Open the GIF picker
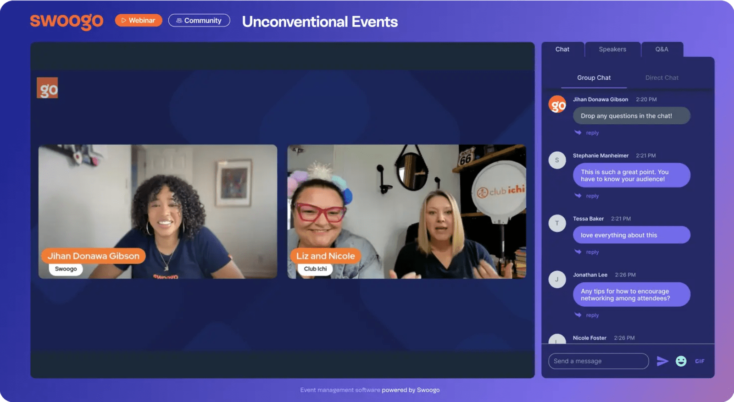The height and width of the screenshot is (402, 734). 700,361
